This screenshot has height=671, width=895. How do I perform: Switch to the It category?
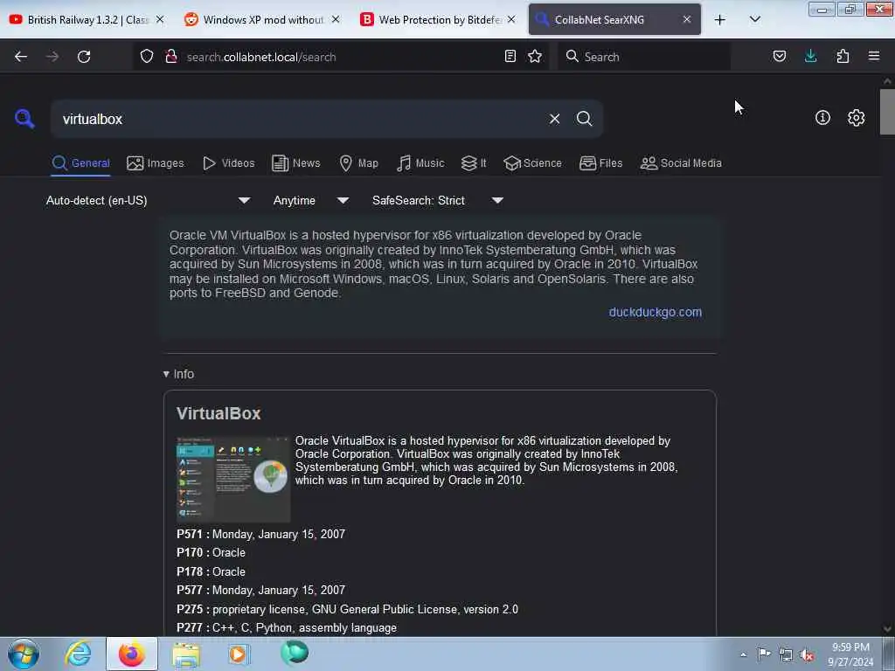pyautogui.click(x=474, y=163)
